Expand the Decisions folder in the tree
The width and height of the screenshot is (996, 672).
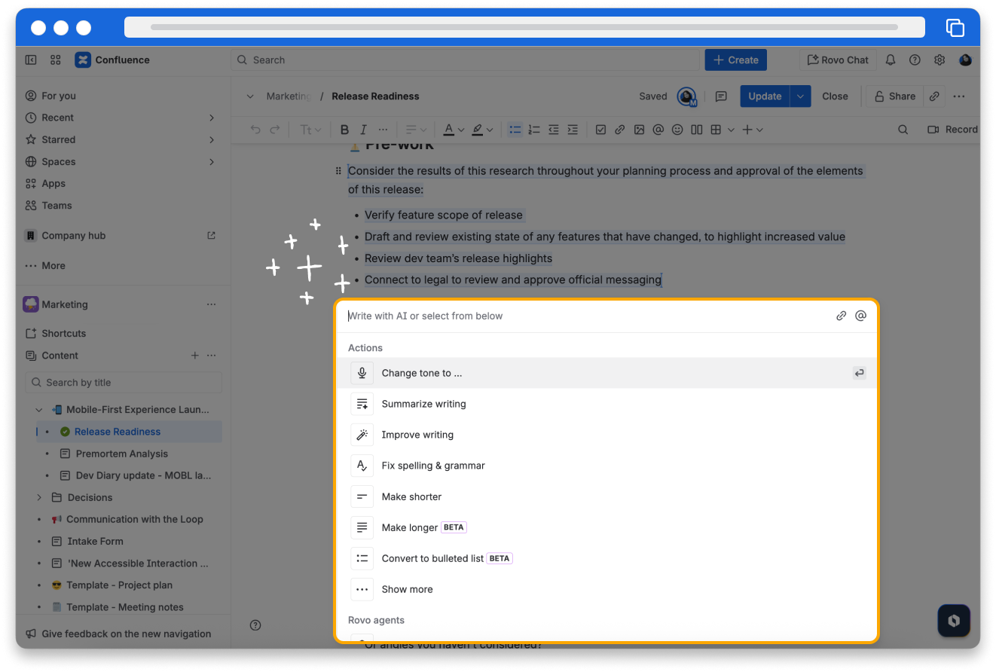click(x=39, y=497)
